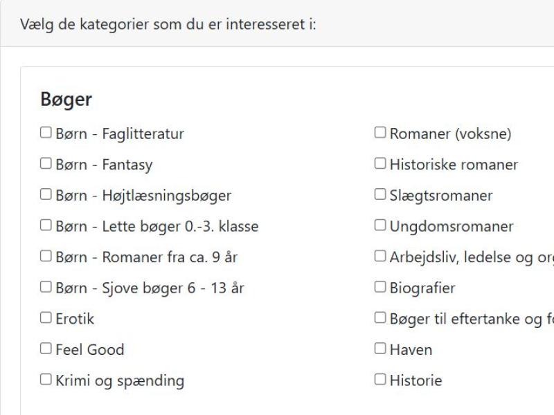Enable the Historie checkbox
Image resolution: width=554 pixels, height=415 pixels.
point(380,380)
